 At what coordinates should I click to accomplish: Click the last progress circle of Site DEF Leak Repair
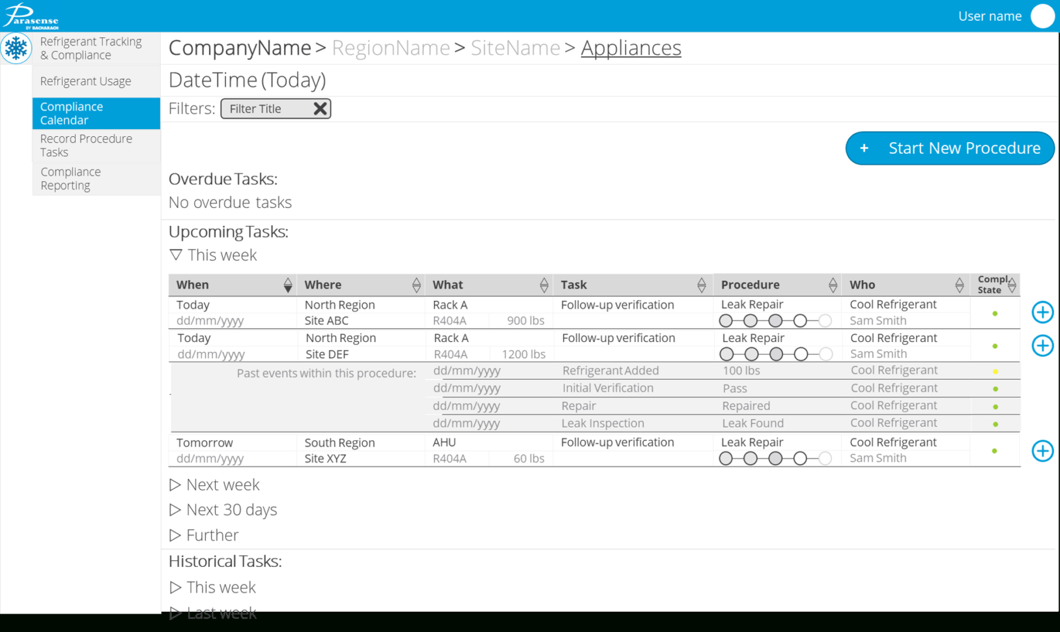coord(825,354)
